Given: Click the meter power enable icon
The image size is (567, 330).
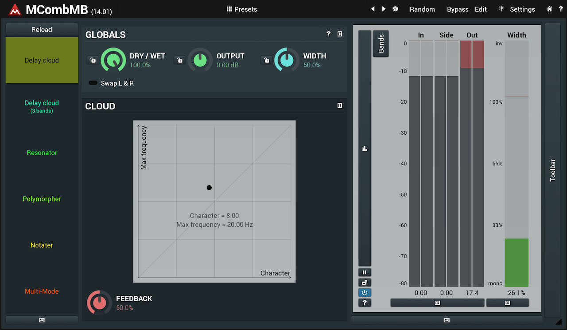Looking at the screenshot, I should pos(365,292).
